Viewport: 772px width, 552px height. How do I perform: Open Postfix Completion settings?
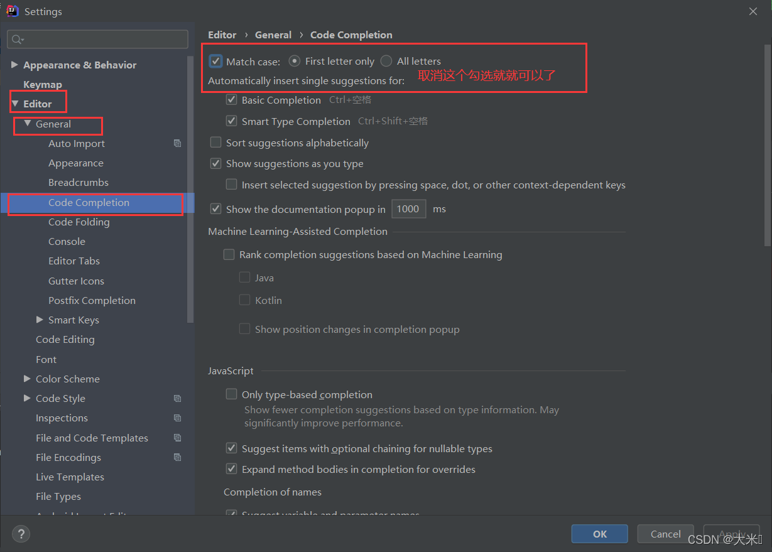[92, 301]
